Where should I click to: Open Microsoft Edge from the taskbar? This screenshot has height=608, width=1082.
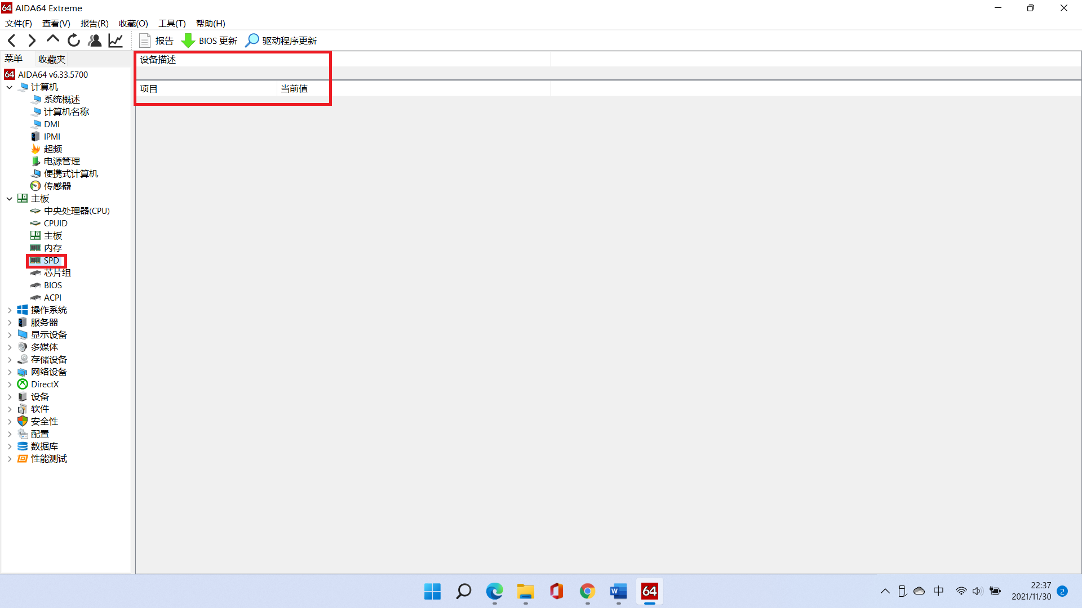point(494,592)
